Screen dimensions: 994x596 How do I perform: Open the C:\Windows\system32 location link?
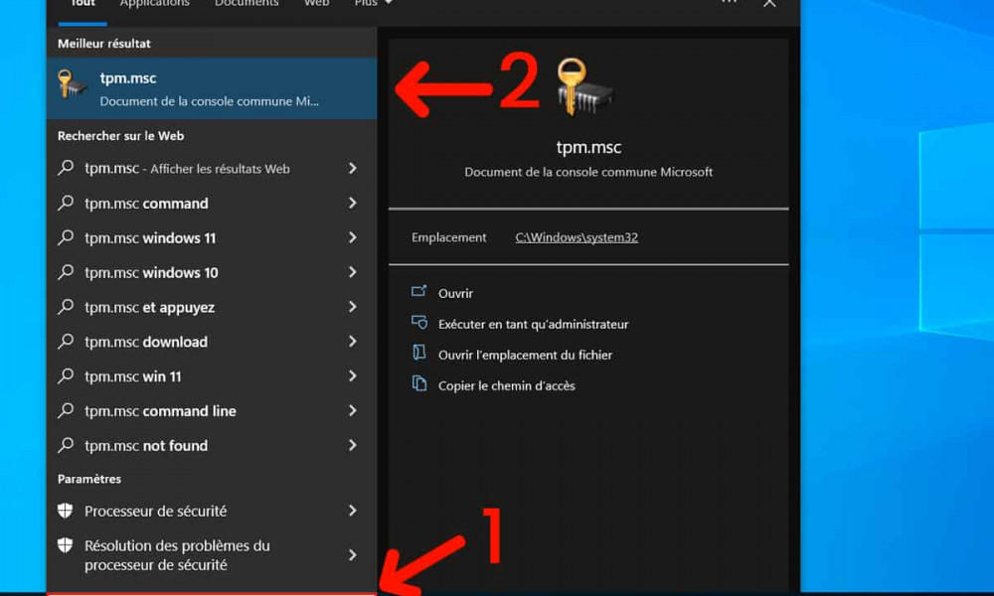pyautogui.click(x=577, y=237)
